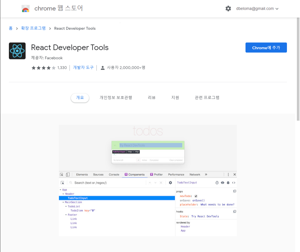Viewport: 300px width, 252px height.
Task: Click the chrome 웹 스토어 title text
Action: pos(59,8)
